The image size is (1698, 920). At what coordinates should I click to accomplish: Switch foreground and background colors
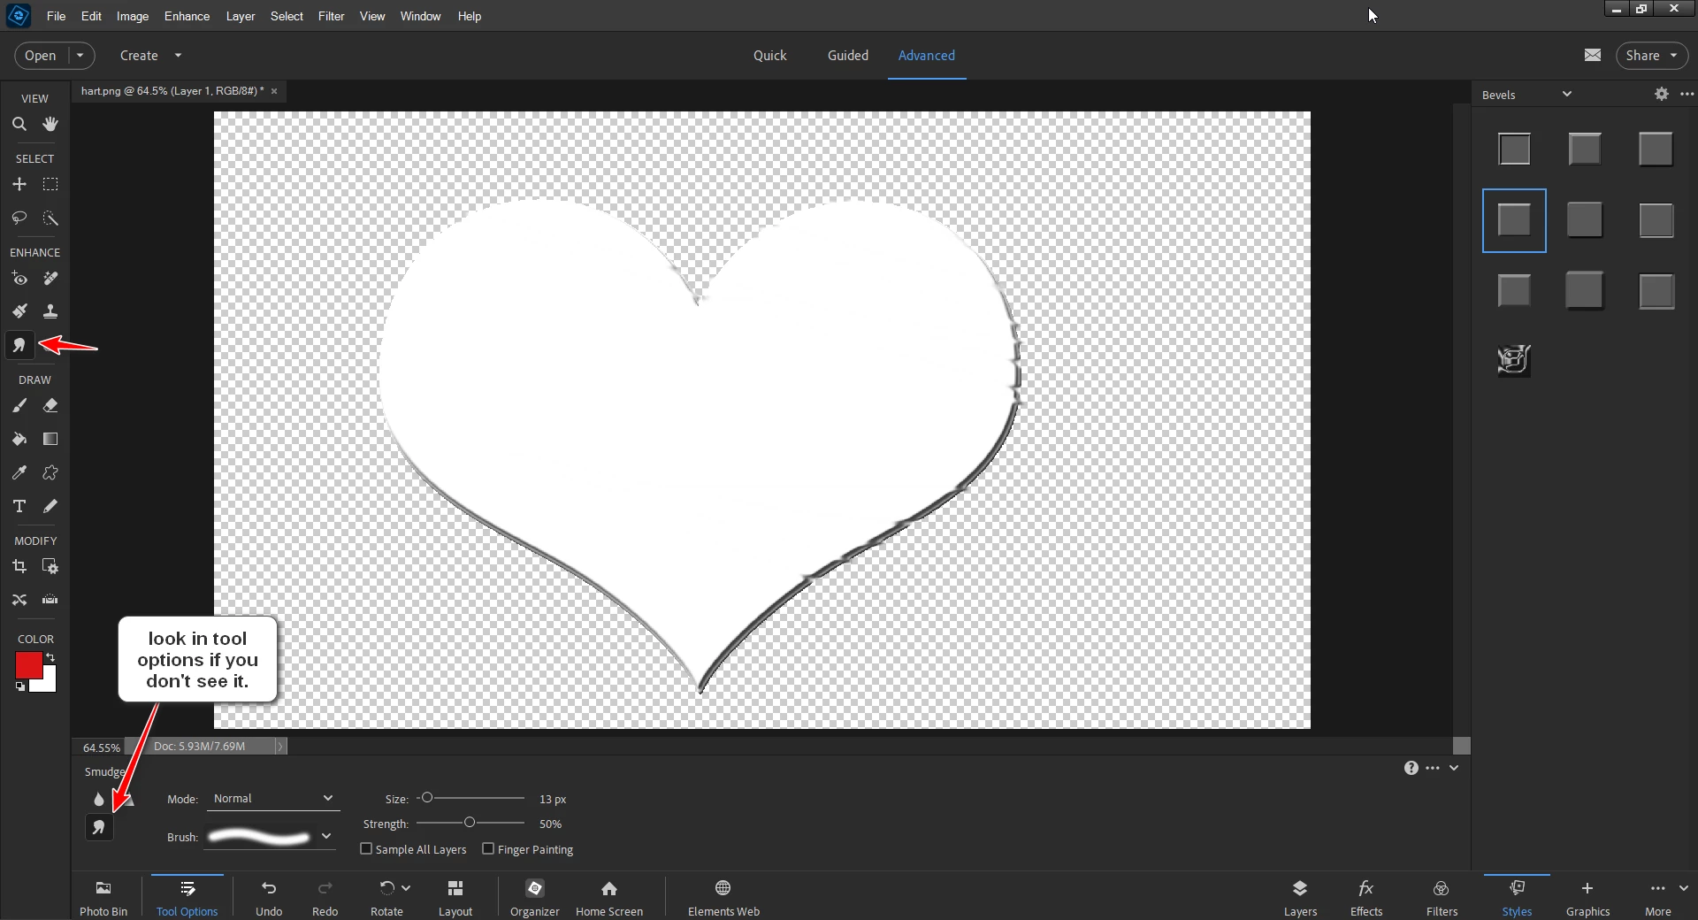[x=50, y=657]
